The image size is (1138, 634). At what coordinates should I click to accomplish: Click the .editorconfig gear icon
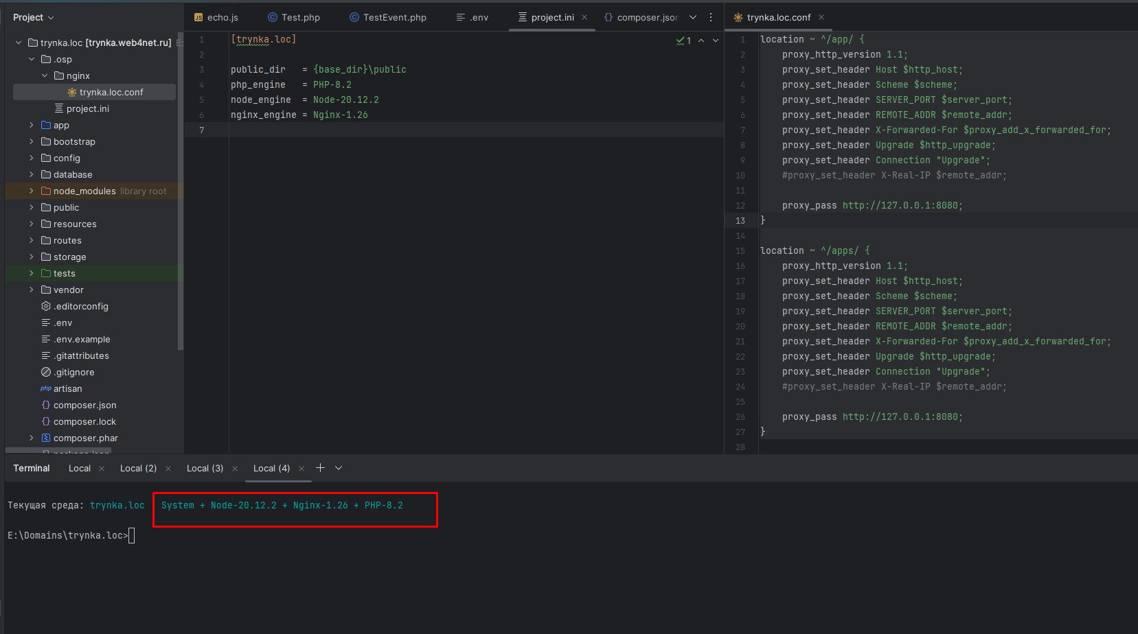(x=46, y=306)
